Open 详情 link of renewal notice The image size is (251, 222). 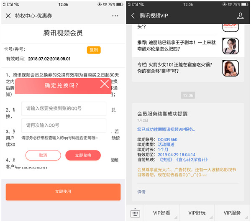(141, 192)
